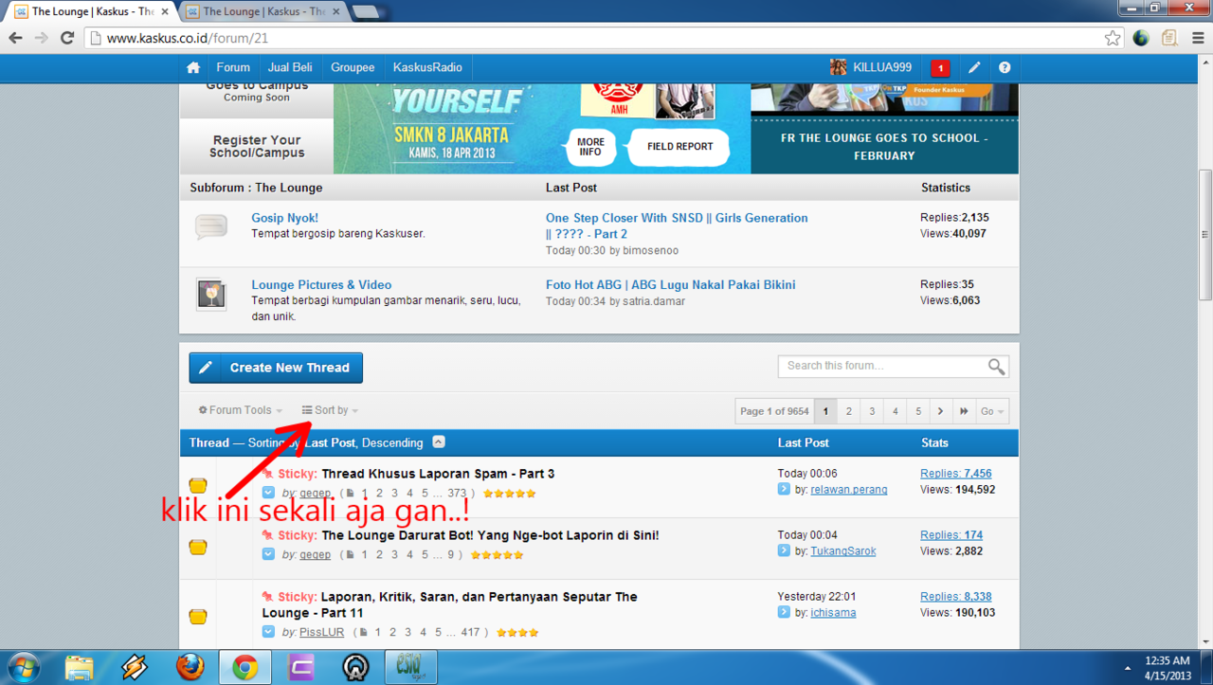This screenshot has width=1213, height=685.
Task: Open FR The Lounge Goes To School banner
Action: (x=884, y=147)
